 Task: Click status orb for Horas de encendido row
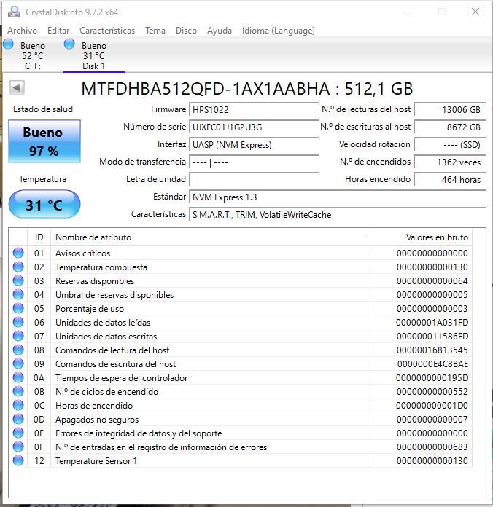pos(18,405)
